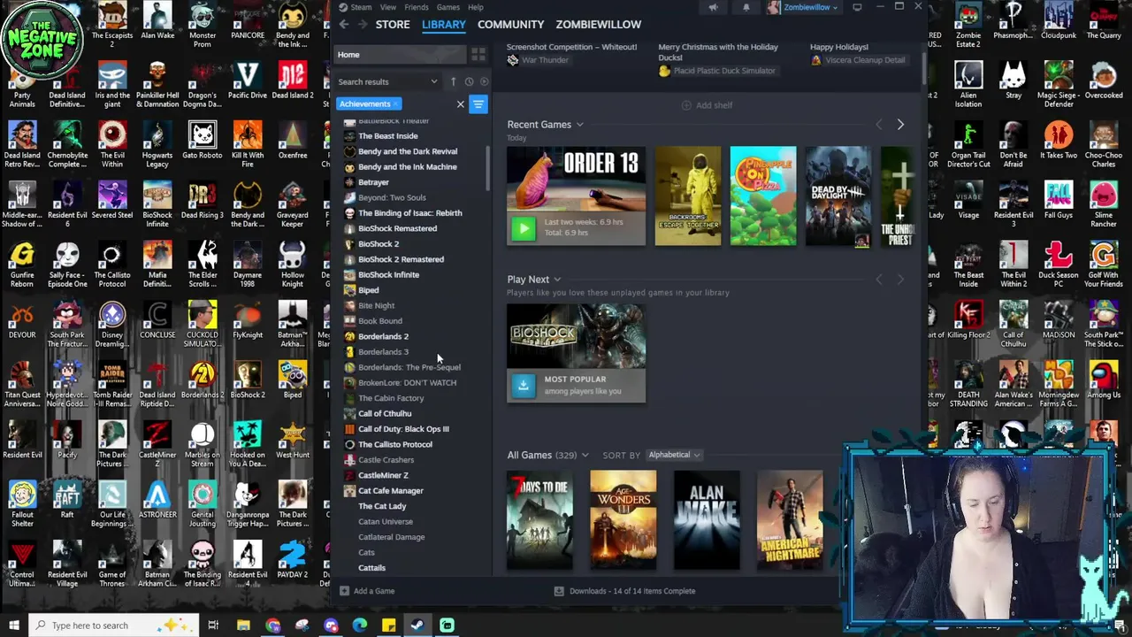Open the Friends menu
Image resolution: width=1132 pixels, height=637 pixels.
point(416,7)
